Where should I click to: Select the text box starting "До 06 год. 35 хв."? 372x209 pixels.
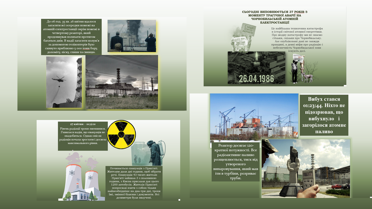71,37
